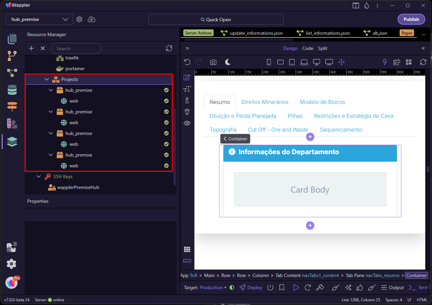Click the cloud download icon in header
The image size is (432, 305).
click(x=91, y=19)
